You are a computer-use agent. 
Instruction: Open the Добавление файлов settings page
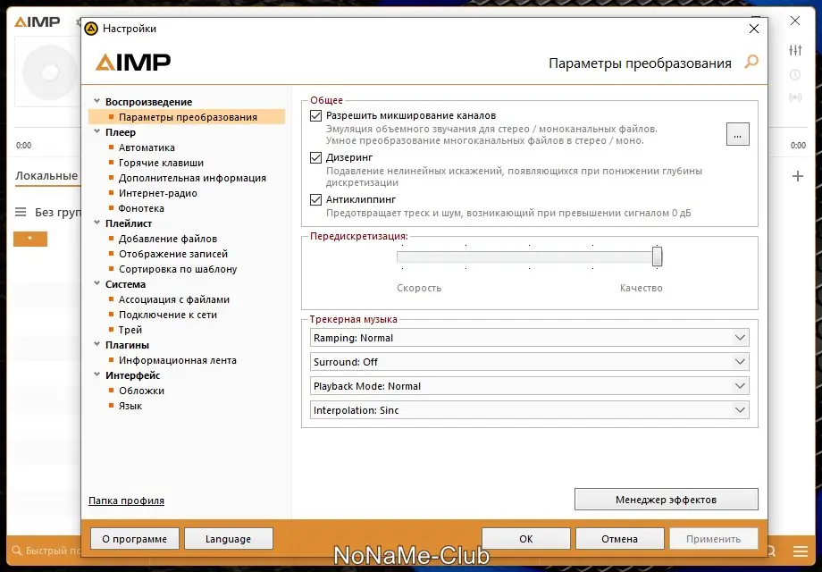(168, 239)
